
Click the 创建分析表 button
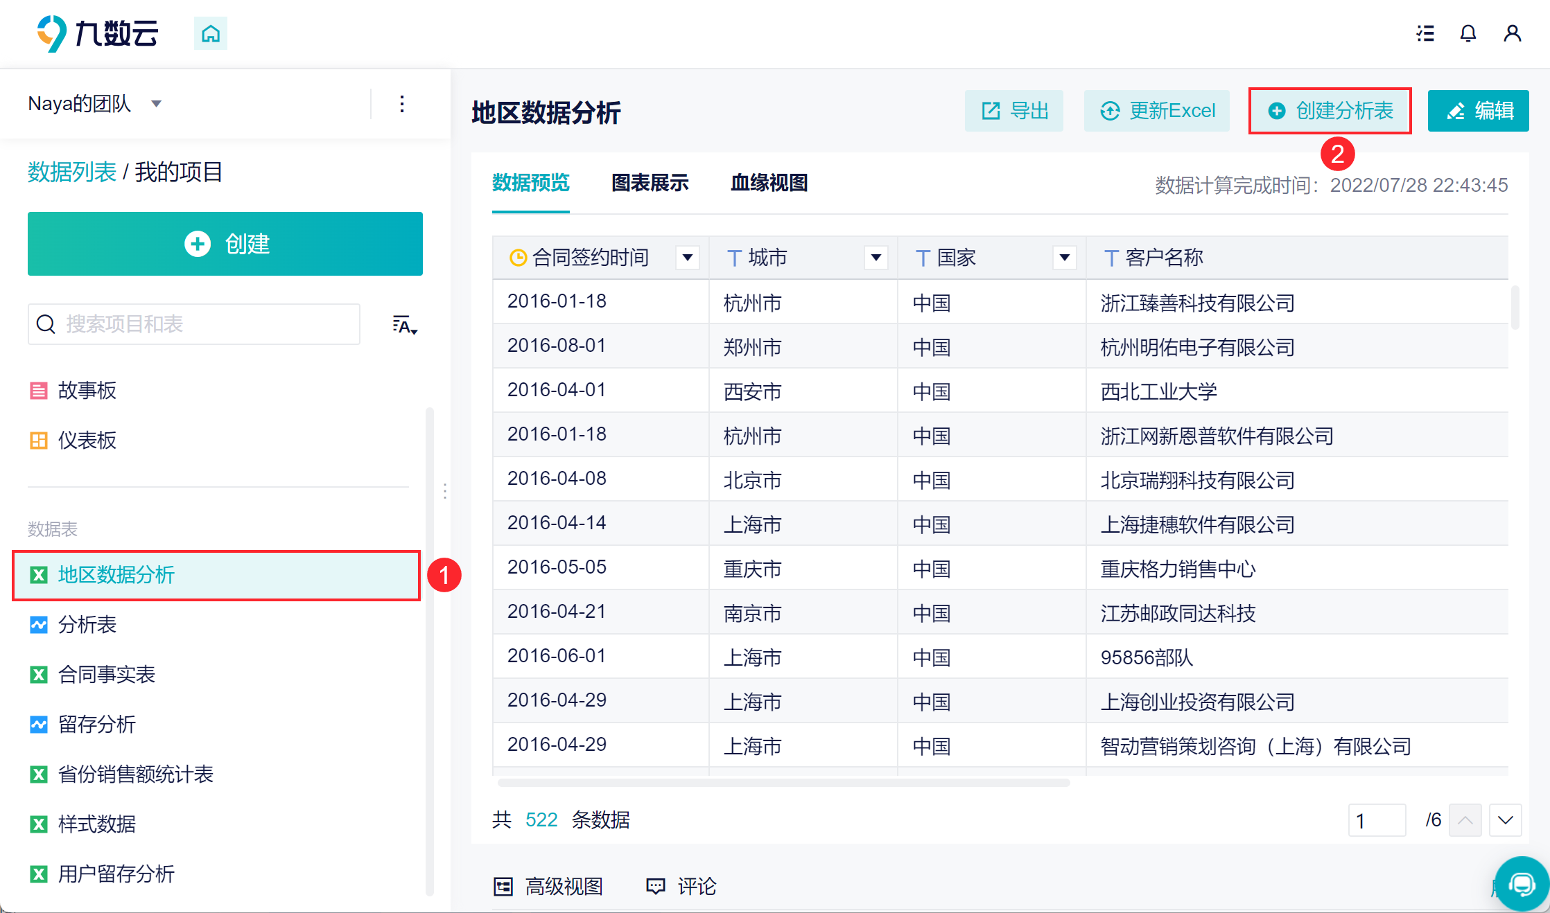coord(1330,111)
